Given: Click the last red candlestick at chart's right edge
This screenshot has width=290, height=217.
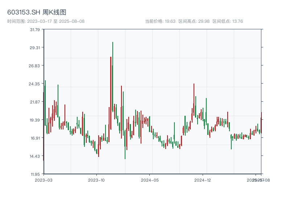Looking at the screenshot, I should [261, 123].
